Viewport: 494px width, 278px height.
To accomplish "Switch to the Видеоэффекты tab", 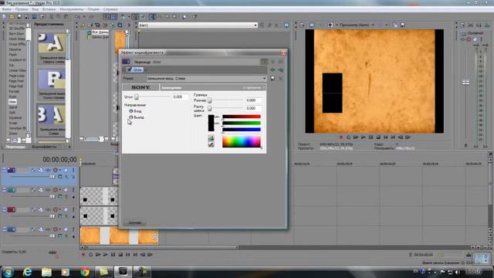I will click(x=44, y=147).
